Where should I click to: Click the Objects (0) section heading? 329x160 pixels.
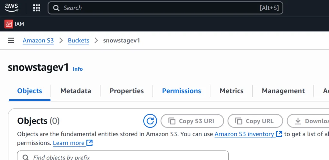39,121
